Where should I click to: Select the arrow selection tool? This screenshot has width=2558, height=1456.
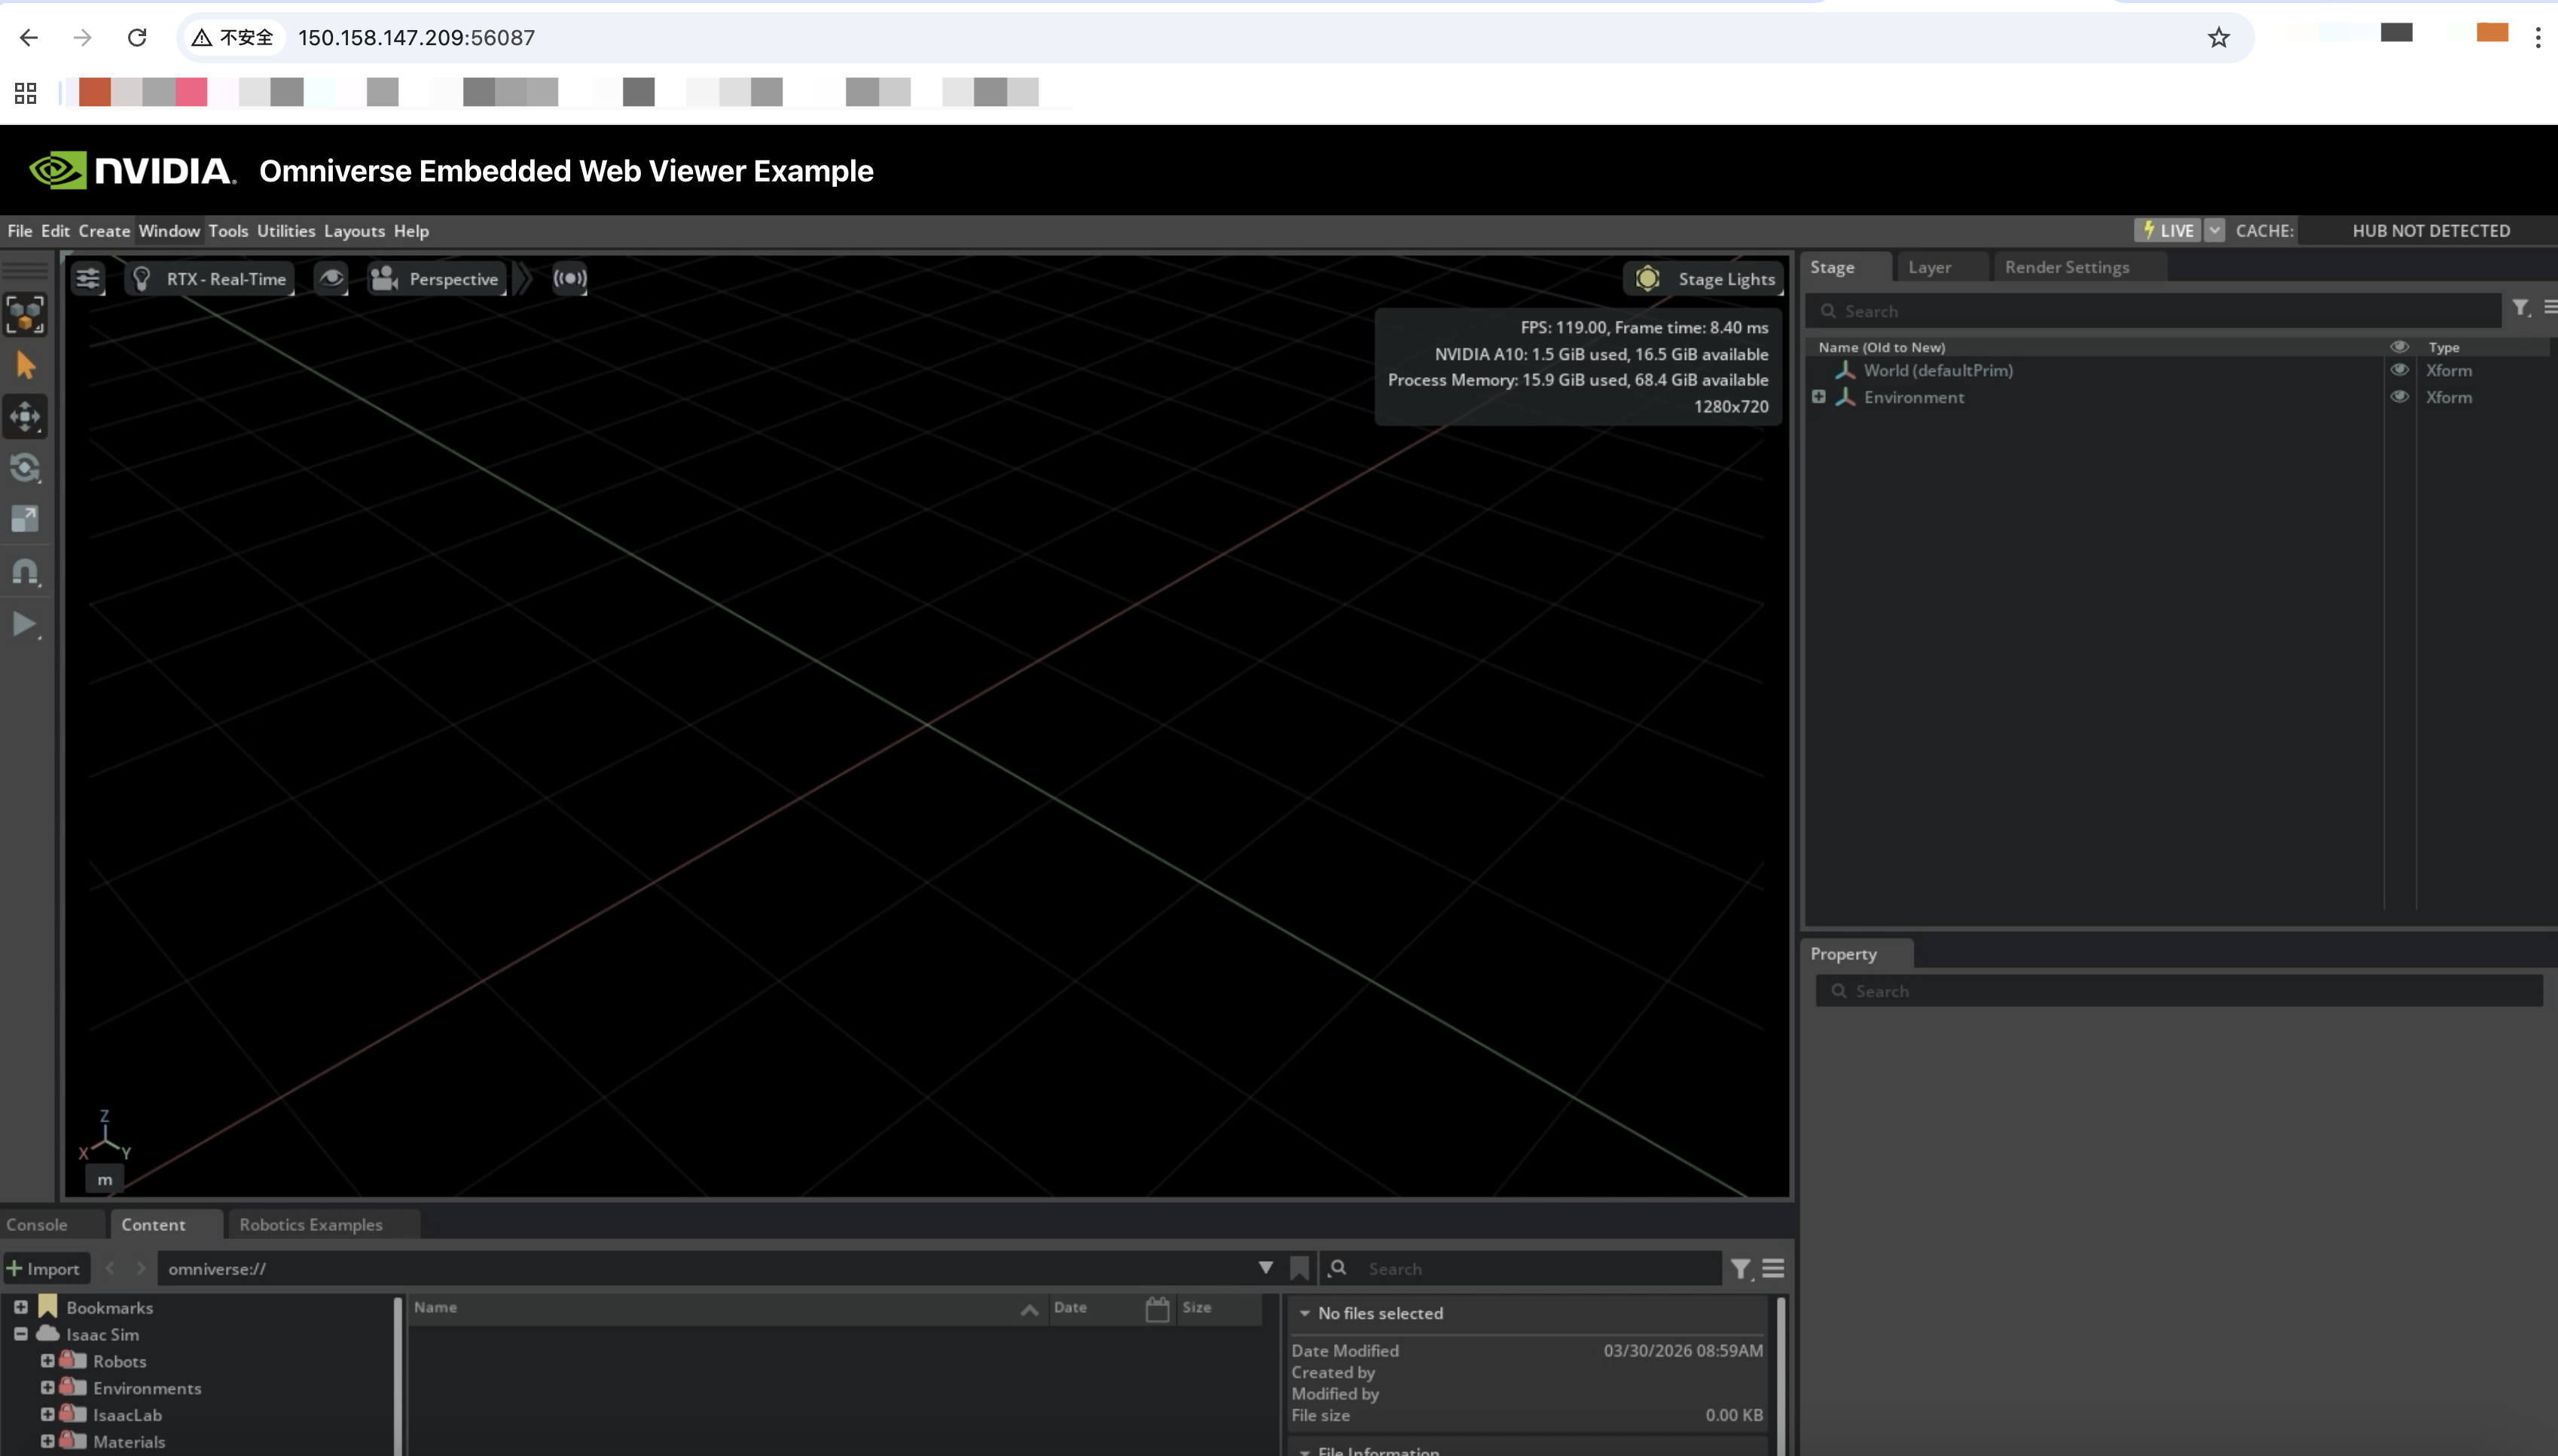pos(26,366)
